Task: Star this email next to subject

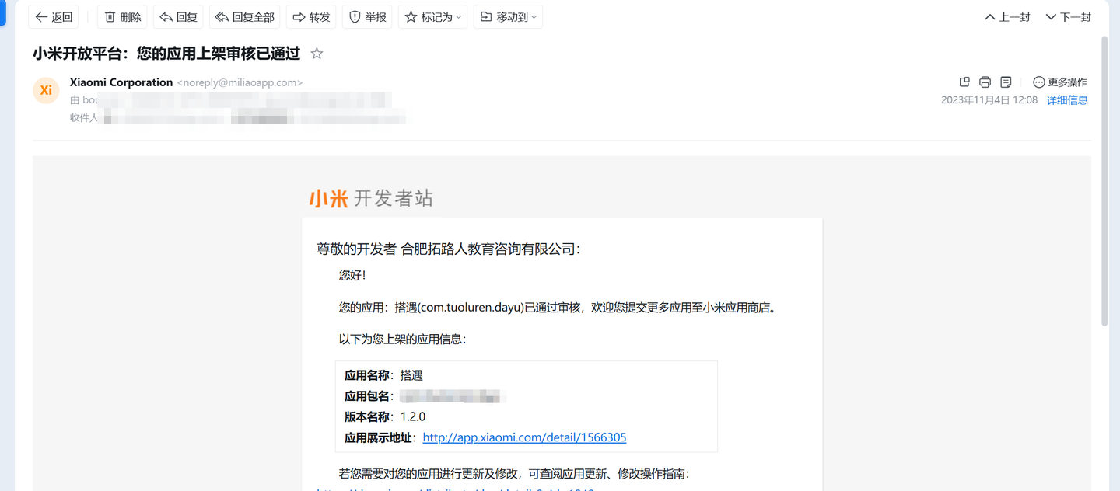Action: 317,54
